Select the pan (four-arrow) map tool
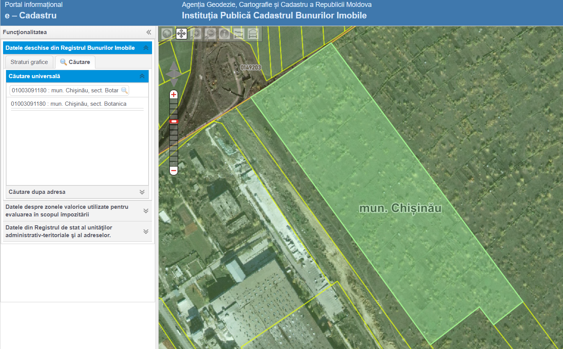Screen dimensions: 563x349 point(181,34)
